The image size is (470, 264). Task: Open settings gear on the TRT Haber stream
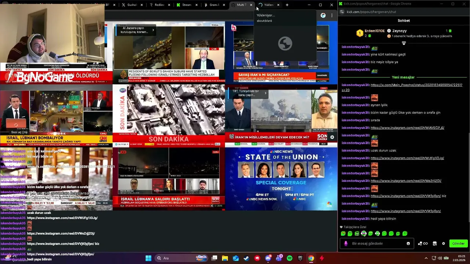[x=332, y=137]
